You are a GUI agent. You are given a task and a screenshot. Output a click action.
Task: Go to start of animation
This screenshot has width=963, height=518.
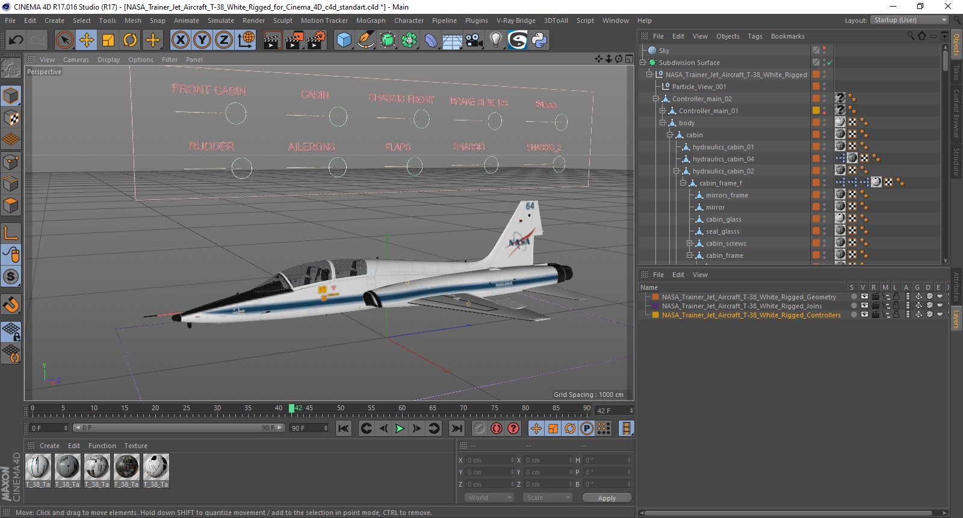click(343, 428)
